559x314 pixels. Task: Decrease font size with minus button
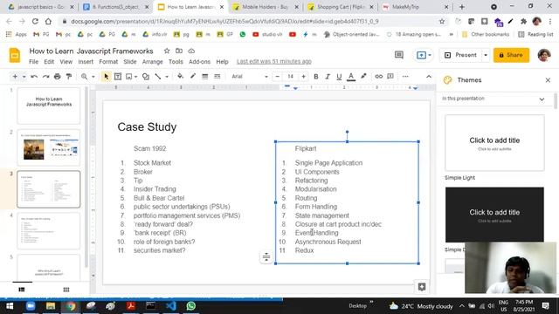[x=278, y=77]
